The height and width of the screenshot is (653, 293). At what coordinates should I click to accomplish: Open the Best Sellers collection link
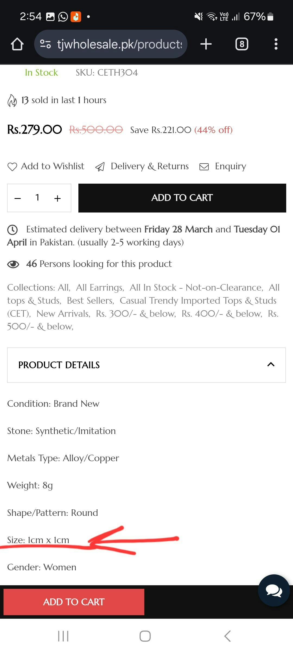coord(90,301)
